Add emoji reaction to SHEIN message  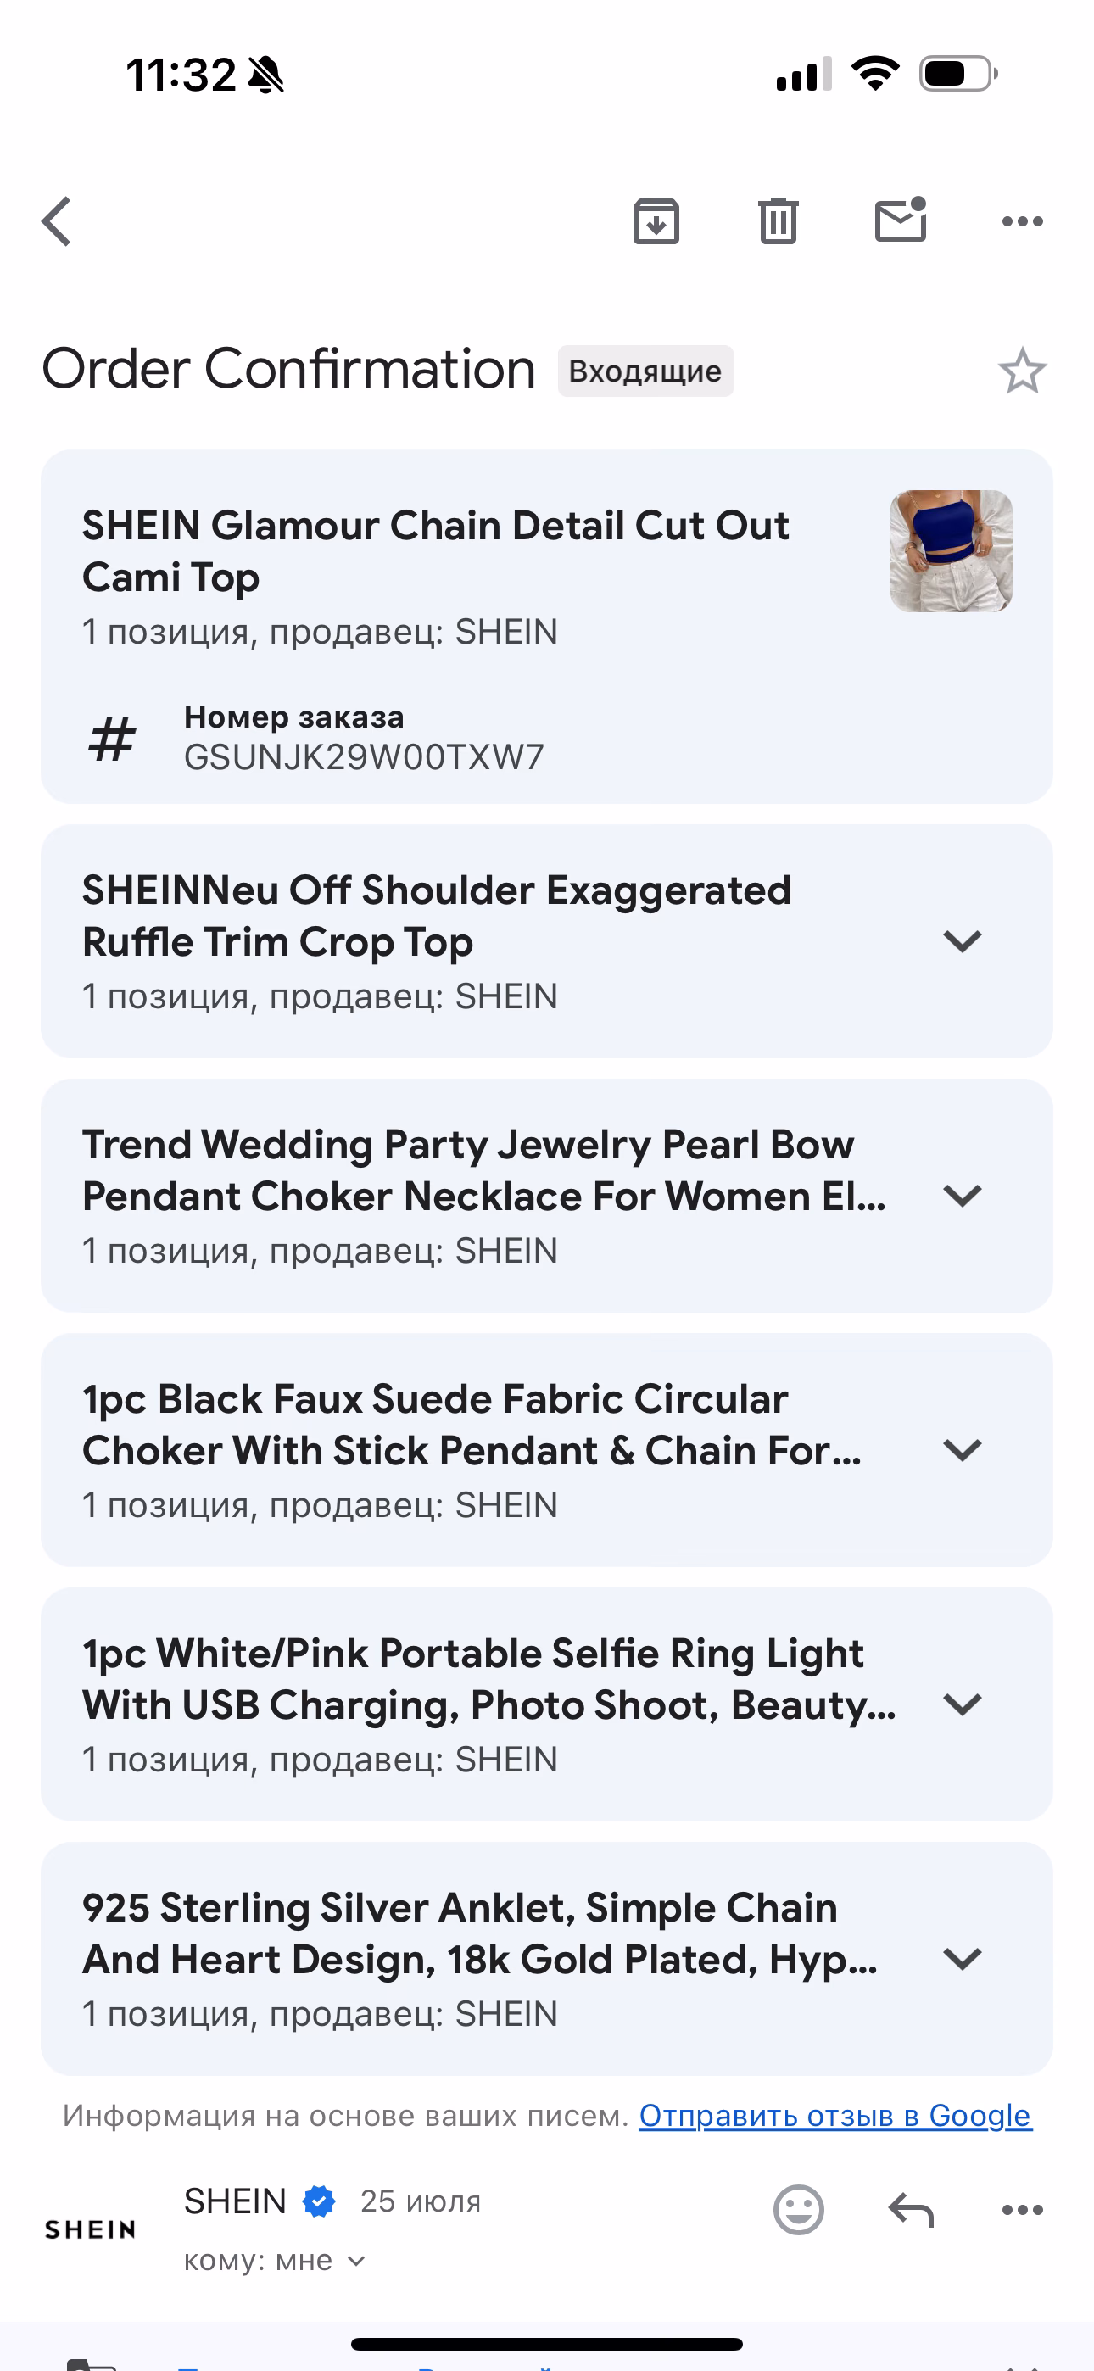(798, 2209)
